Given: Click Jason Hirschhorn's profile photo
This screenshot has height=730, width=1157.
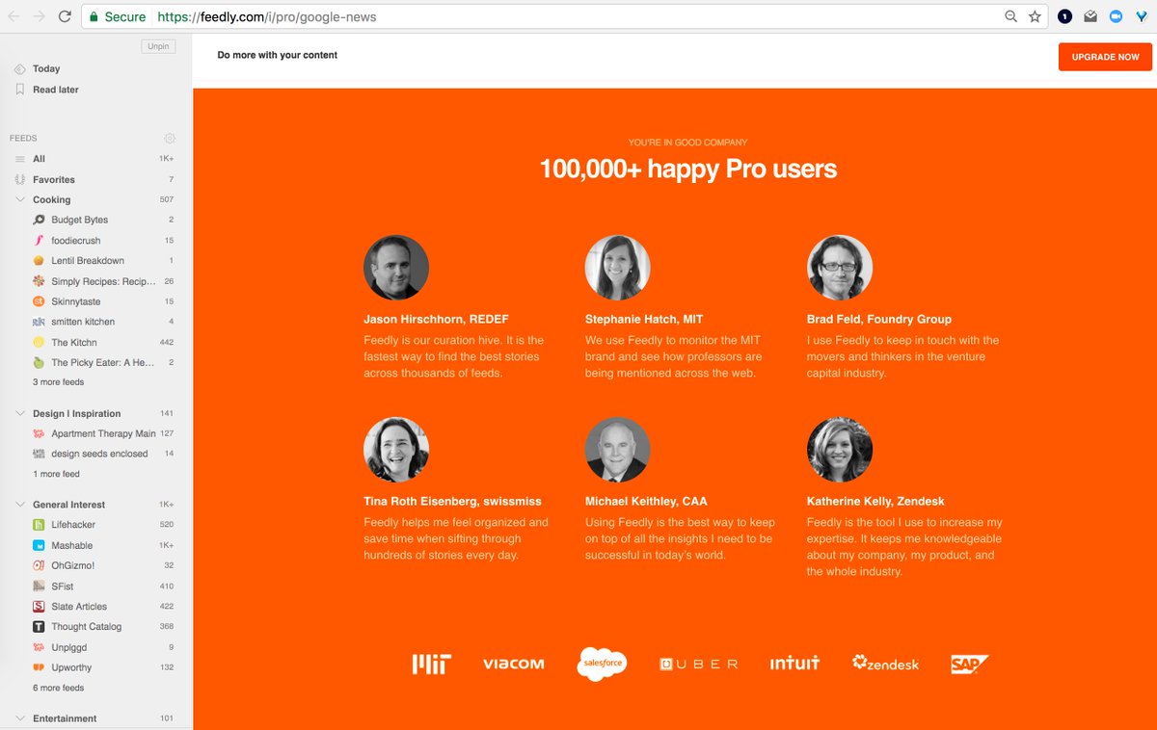Looking at the screenshot, I should pyautogui.click(x=396, y=268).
